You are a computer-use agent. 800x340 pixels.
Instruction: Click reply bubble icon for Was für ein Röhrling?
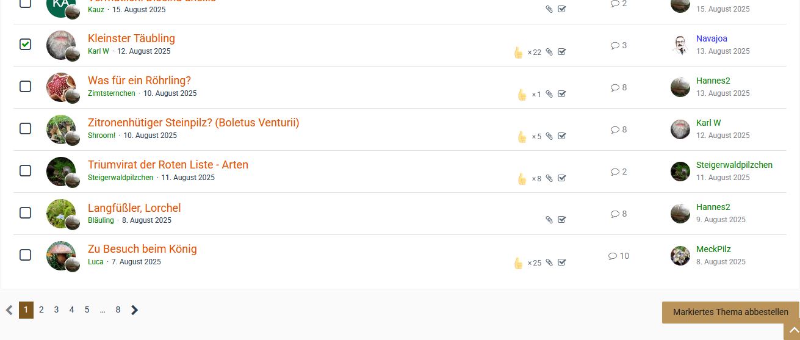point(614,87)
